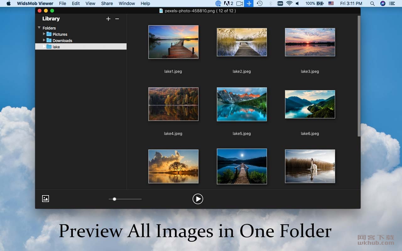The width and height of the screenshot is (402, 251).
Task: Click the lake5.jpeg file name
Action: coord(242,133)
